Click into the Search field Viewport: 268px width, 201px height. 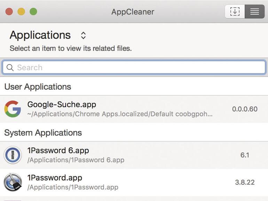(139, 67)
